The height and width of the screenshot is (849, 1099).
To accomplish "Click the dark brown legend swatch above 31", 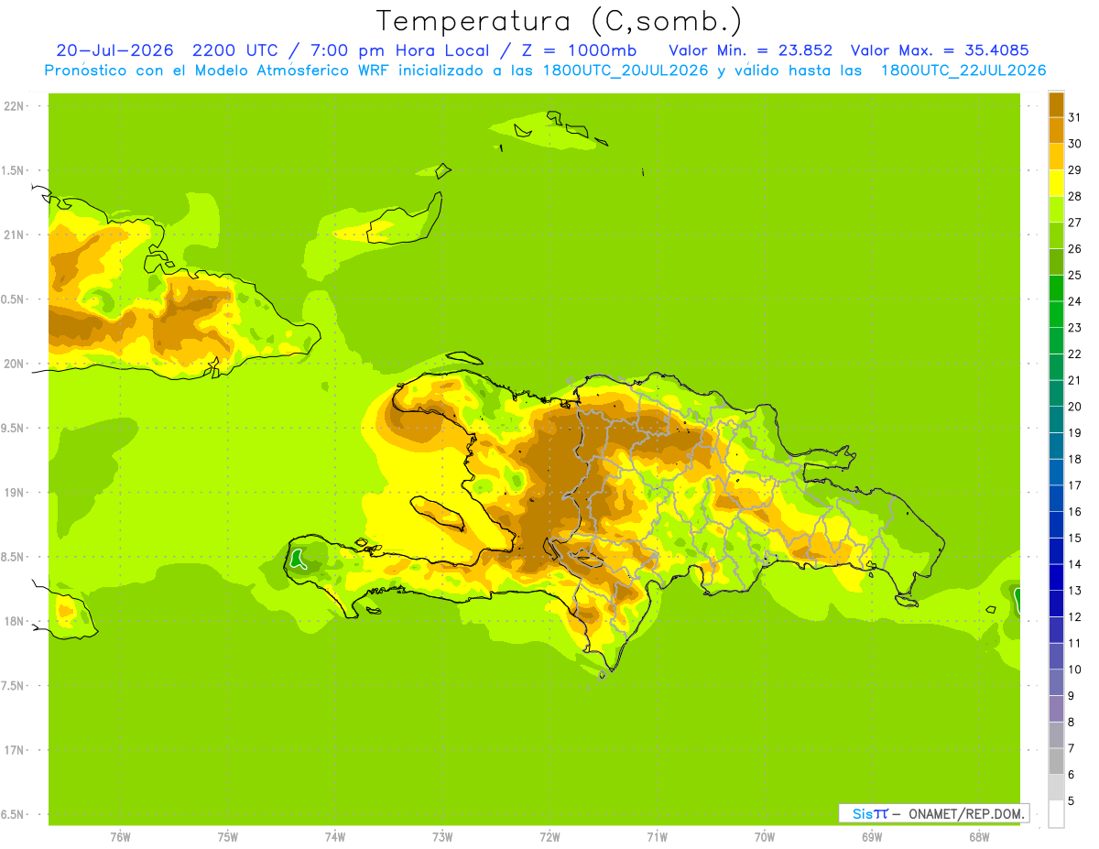I will (1056, 104).
